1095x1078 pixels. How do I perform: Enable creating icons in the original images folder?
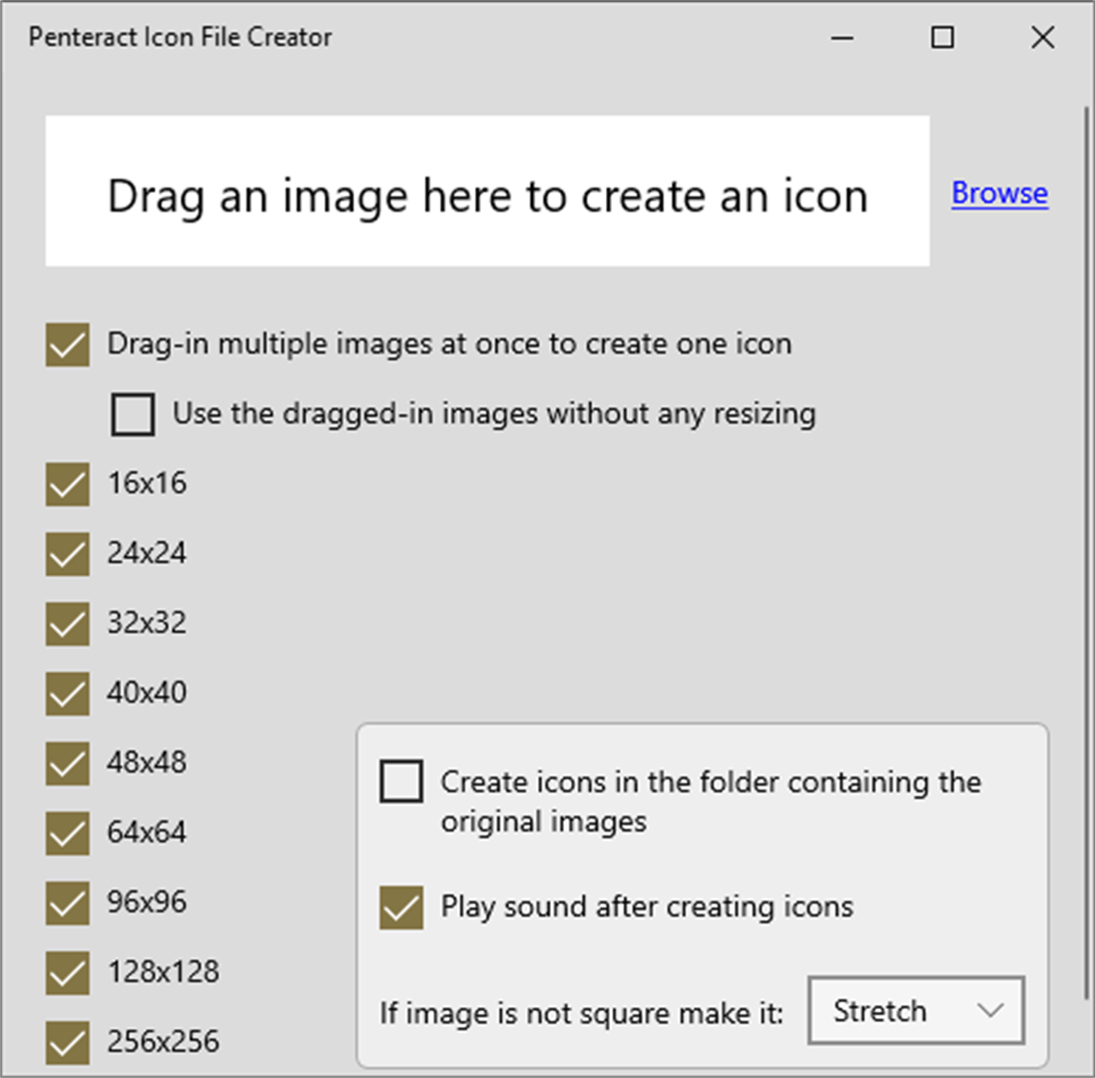[x=400, y=782]
